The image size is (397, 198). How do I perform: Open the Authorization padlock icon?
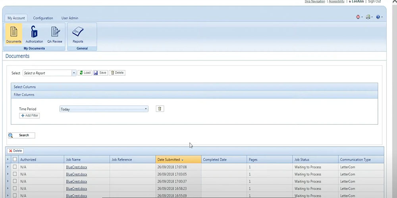[x=34, y=34]
